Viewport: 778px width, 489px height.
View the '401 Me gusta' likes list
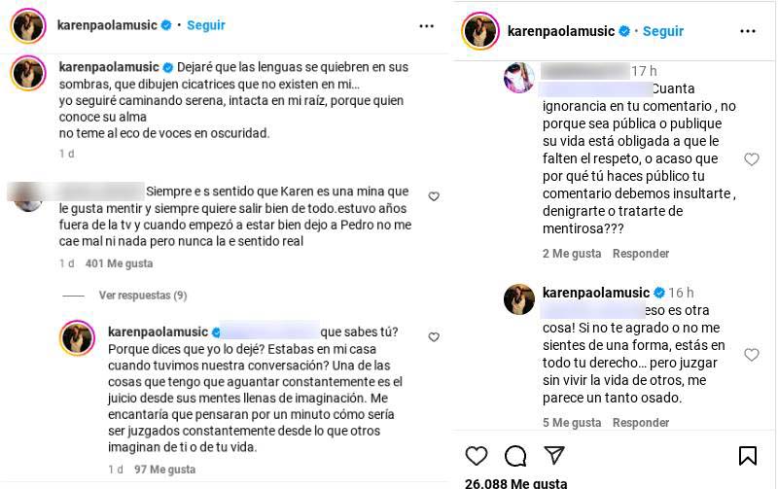[x=119, y=263]
